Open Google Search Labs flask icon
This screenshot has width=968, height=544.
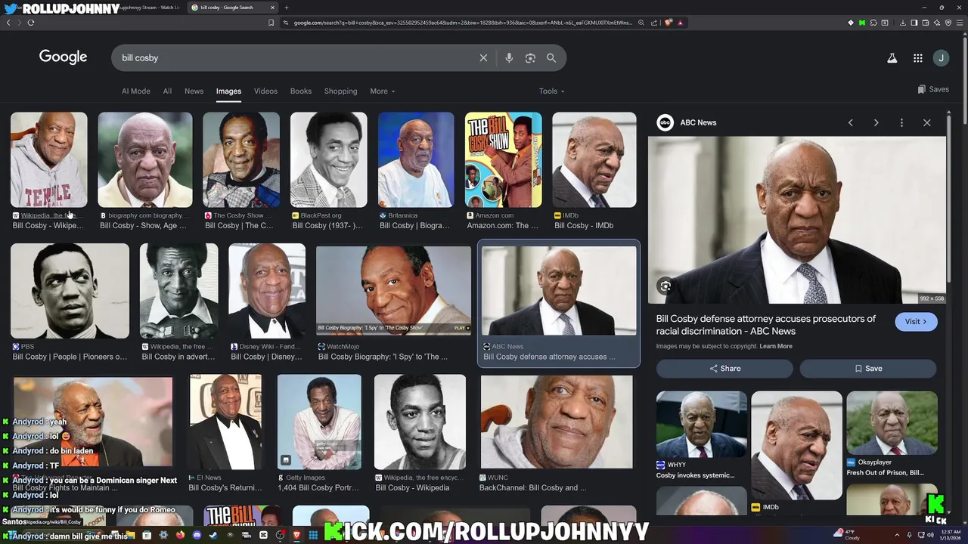(892, 58)
